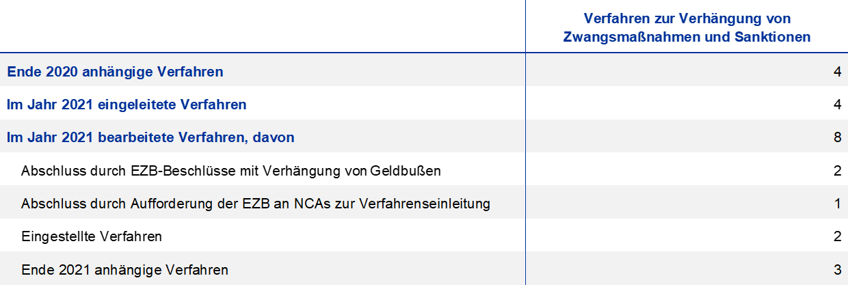Select the Ende 2021 anhängige Verfahren label

tap(124, 270)
